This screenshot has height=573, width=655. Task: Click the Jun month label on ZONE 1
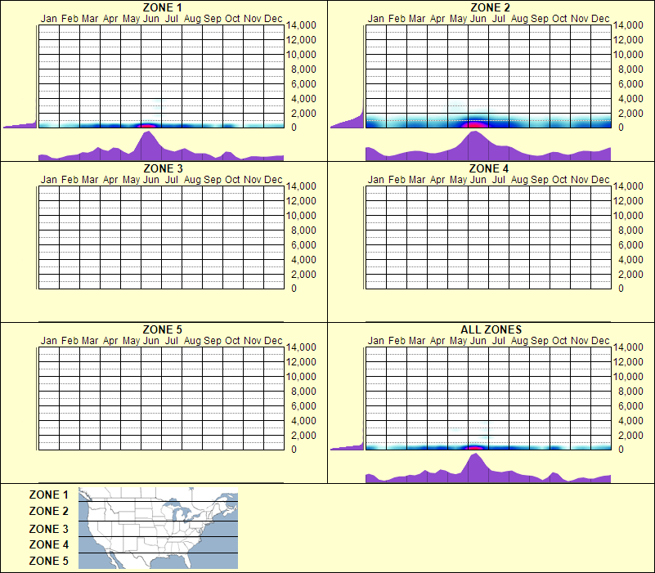pos(151,18)
